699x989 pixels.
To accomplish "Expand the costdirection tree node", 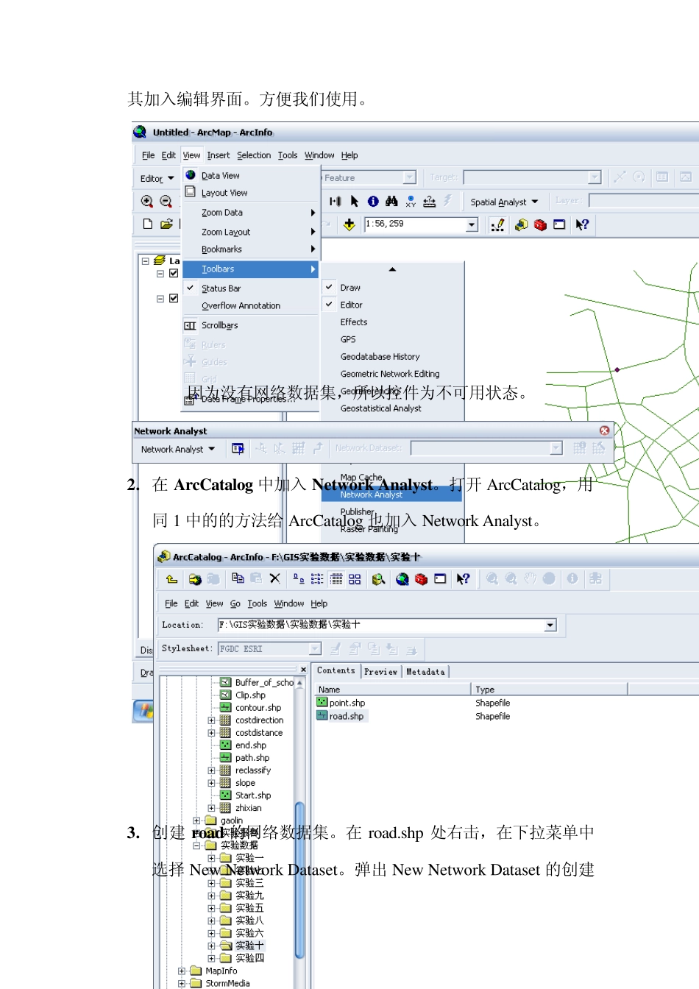I will click(211, 720).
